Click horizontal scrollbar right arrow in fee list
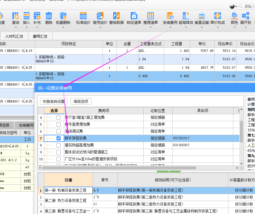This screenshot has width=255, height=214. tap(237, 168)
